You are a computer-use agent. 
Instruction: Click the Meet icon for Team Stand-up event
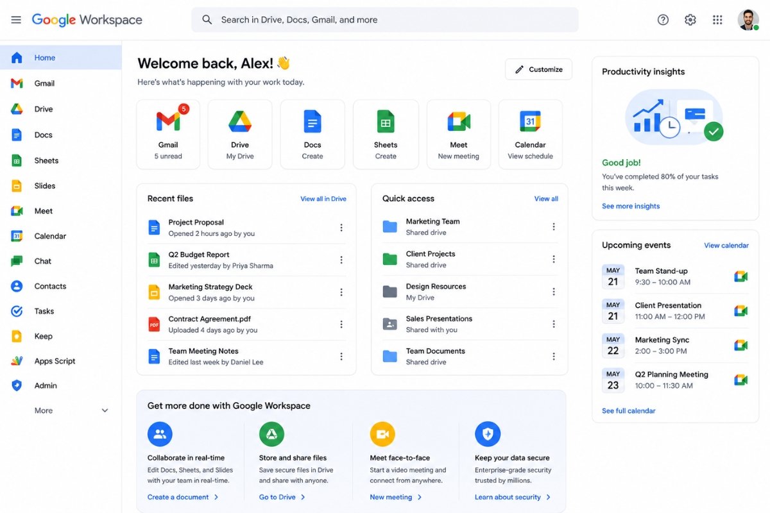coord(741,276)
